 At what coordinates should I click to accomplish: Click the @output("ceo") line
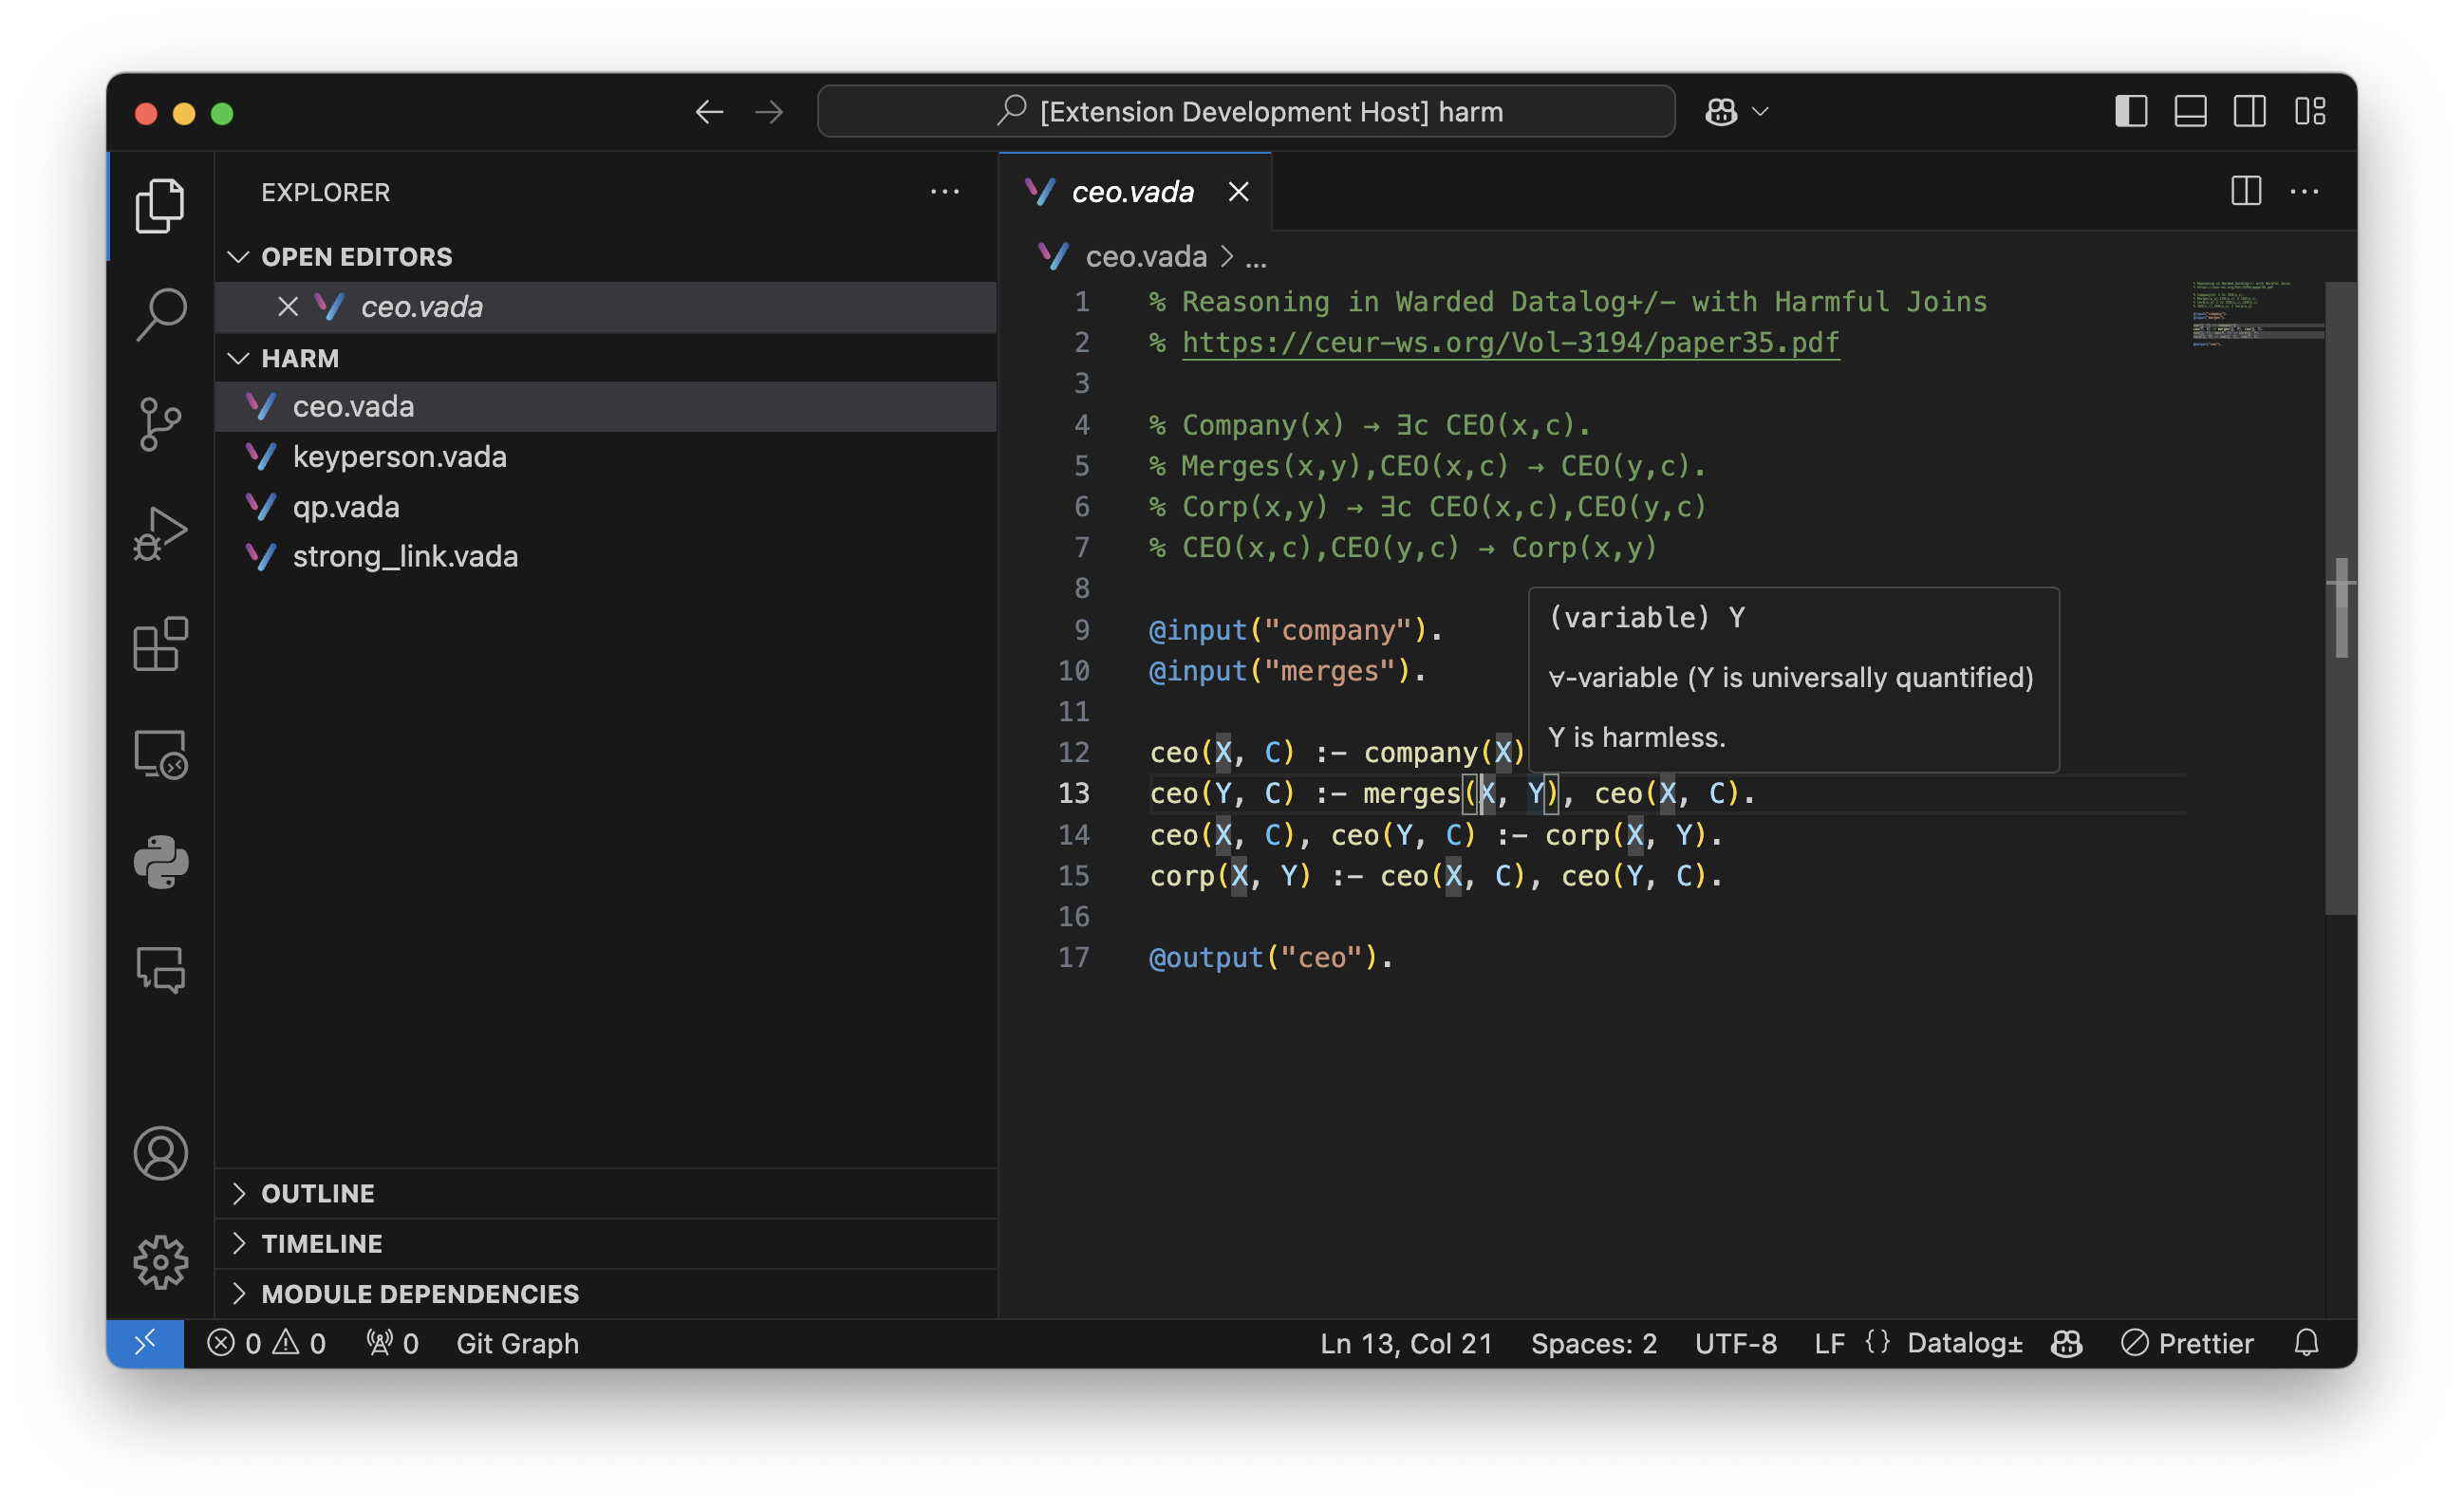click(1270, 958)
